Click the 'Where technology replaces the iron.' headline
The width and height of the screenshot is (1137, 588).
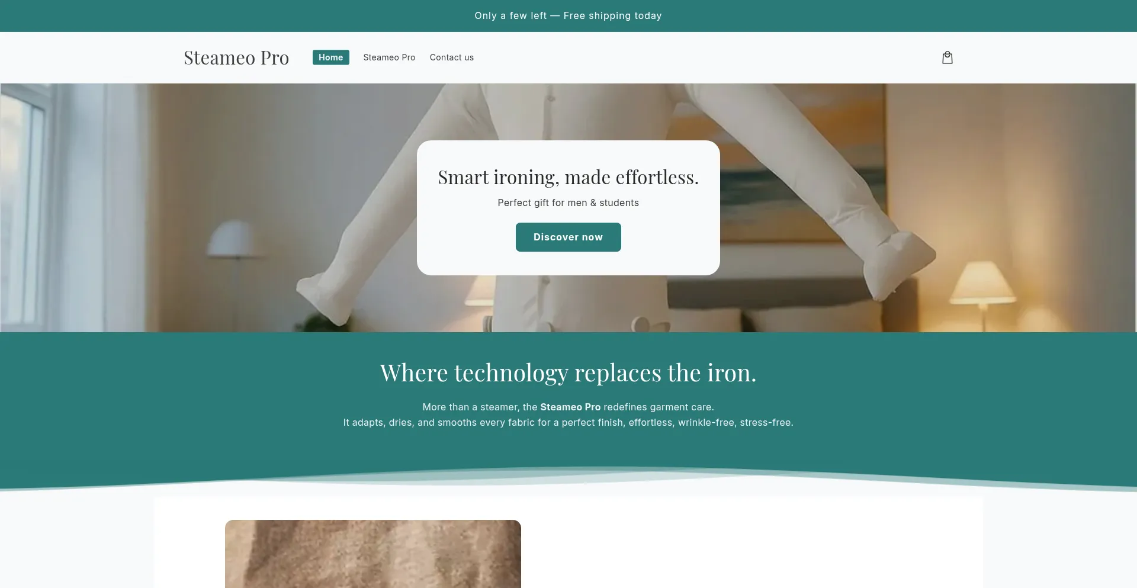pos(568,373)
